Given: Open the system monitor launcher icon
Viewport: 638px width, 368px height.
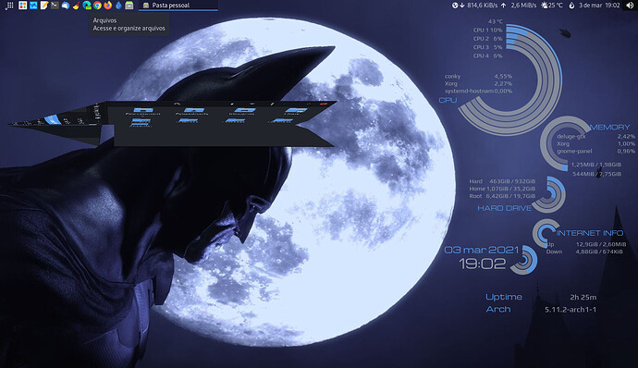Looking at the screenshot, I should [x=33, y=6].
